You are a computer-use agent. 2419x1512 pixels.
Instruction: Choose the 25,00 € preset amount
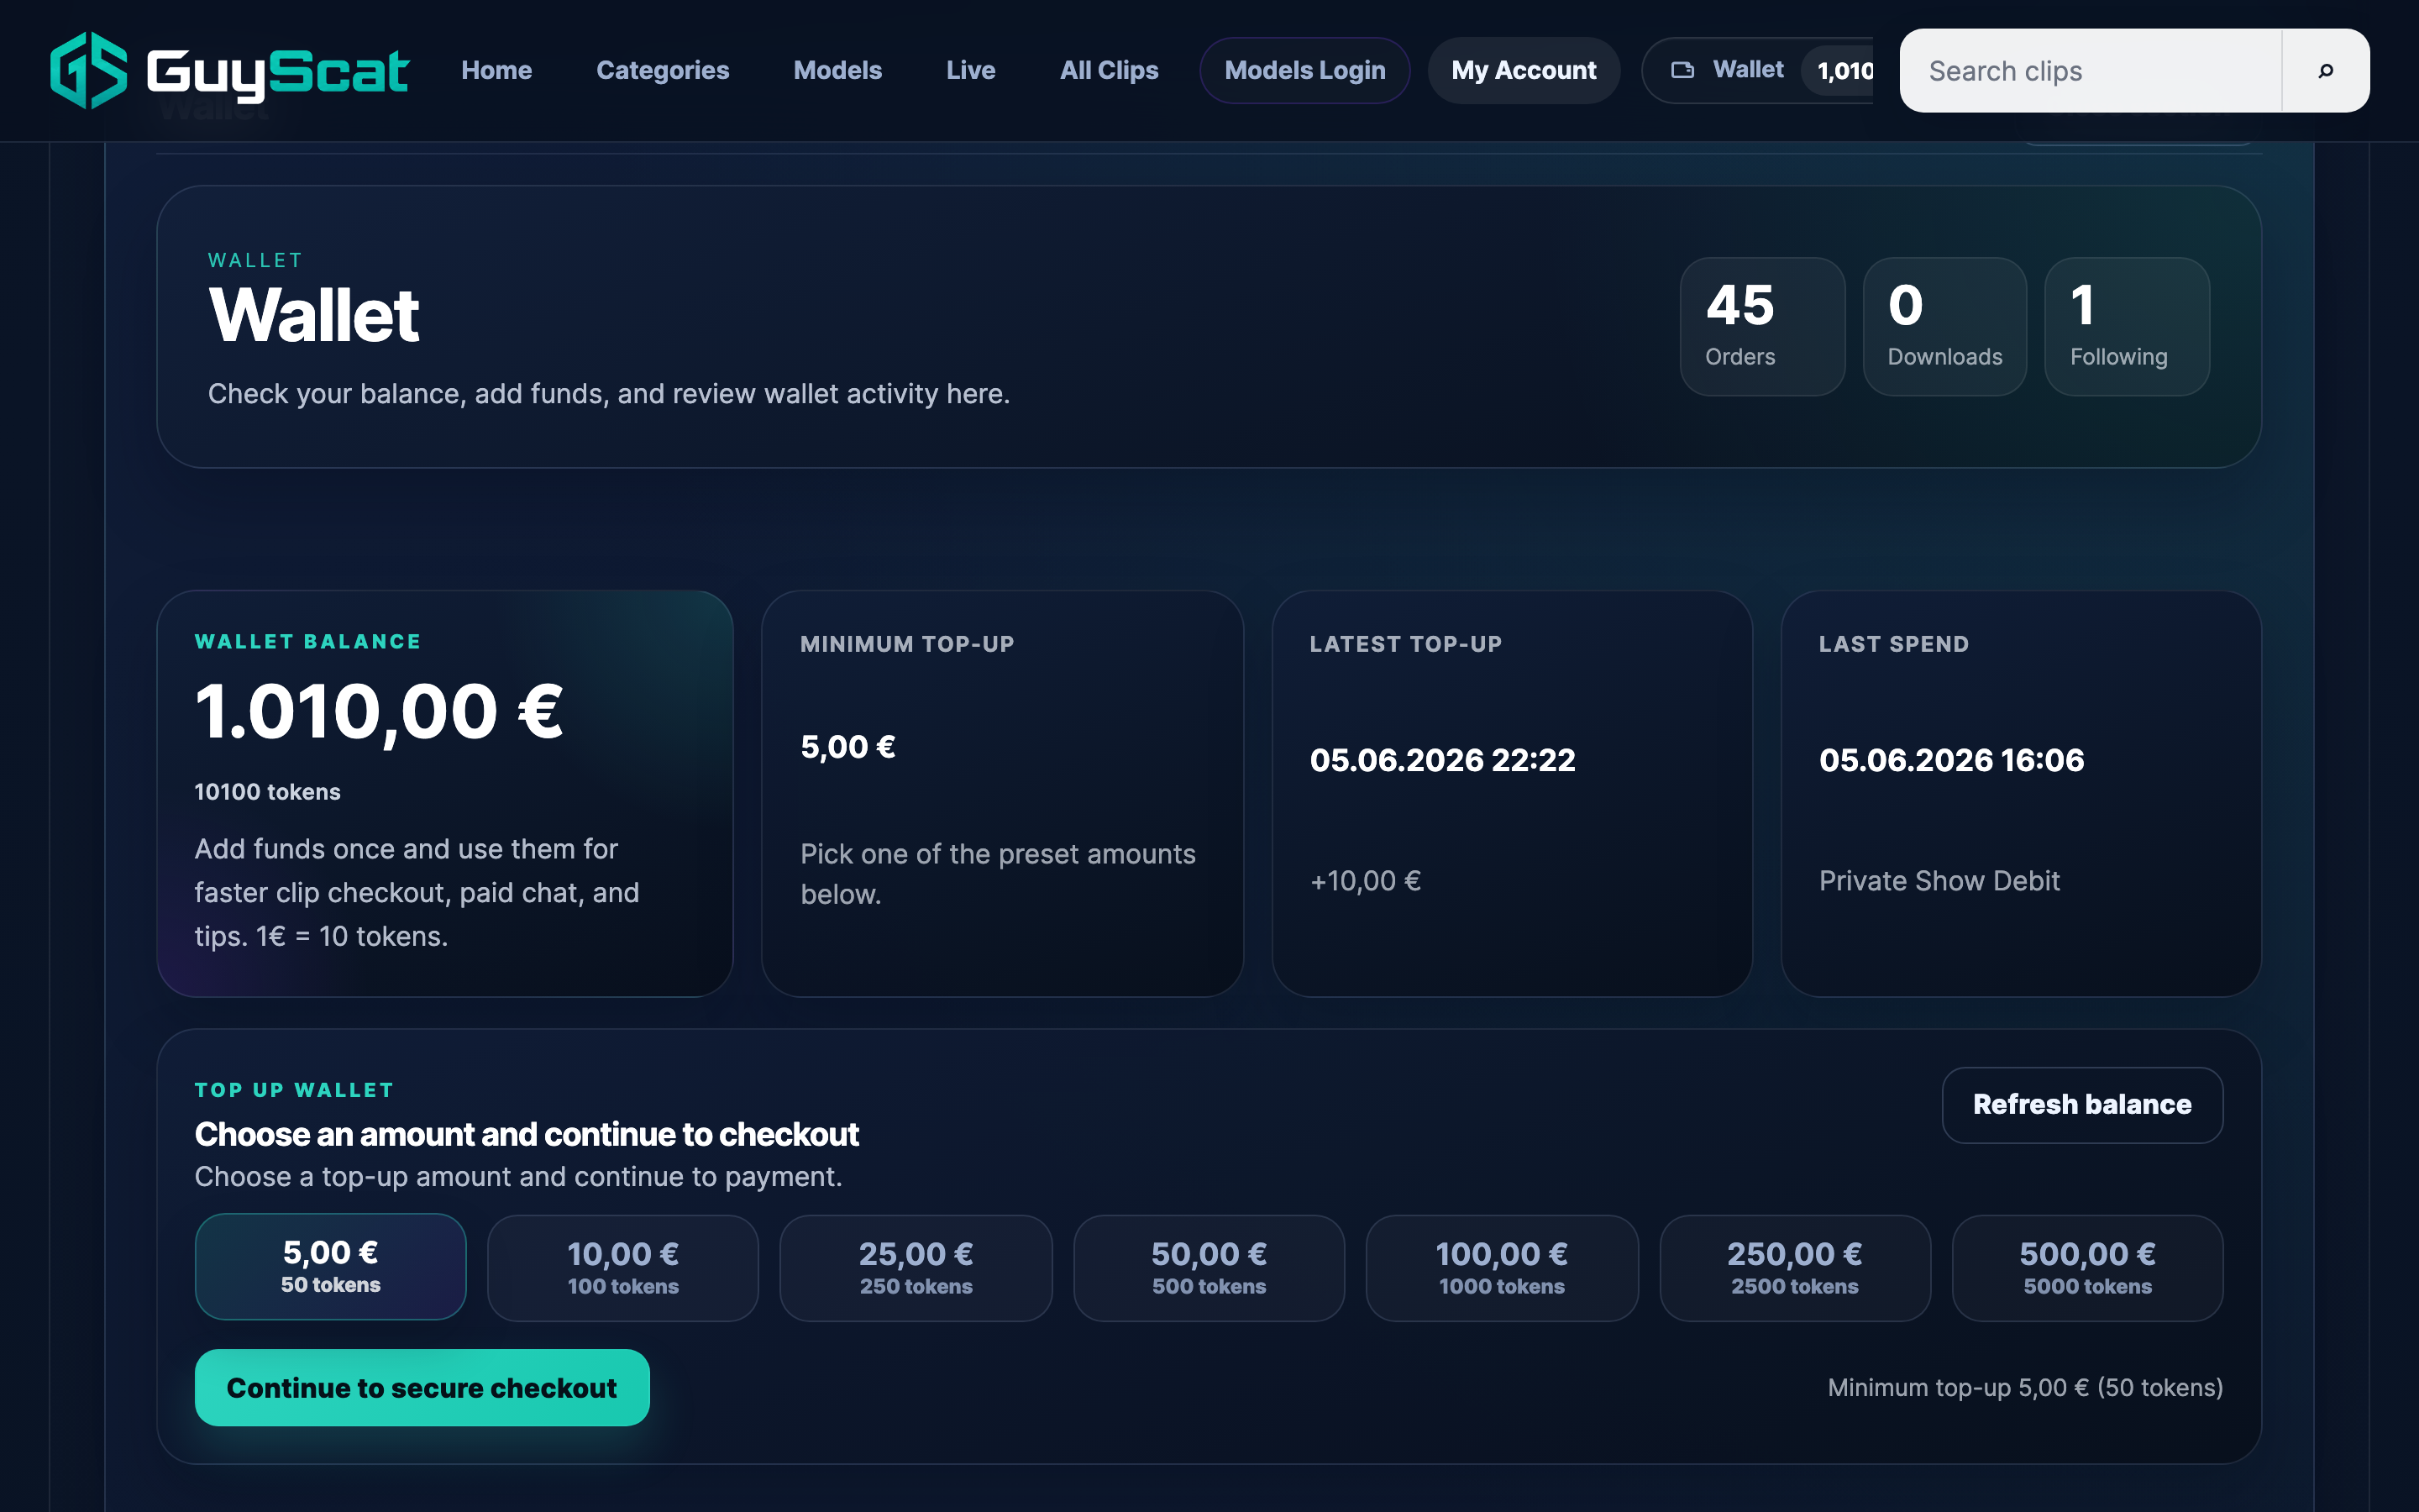[x=916, y=1268]
